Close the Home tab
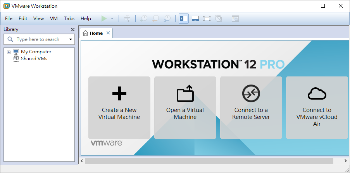Screen dimensions: 350x173 (x=108, y=33)
